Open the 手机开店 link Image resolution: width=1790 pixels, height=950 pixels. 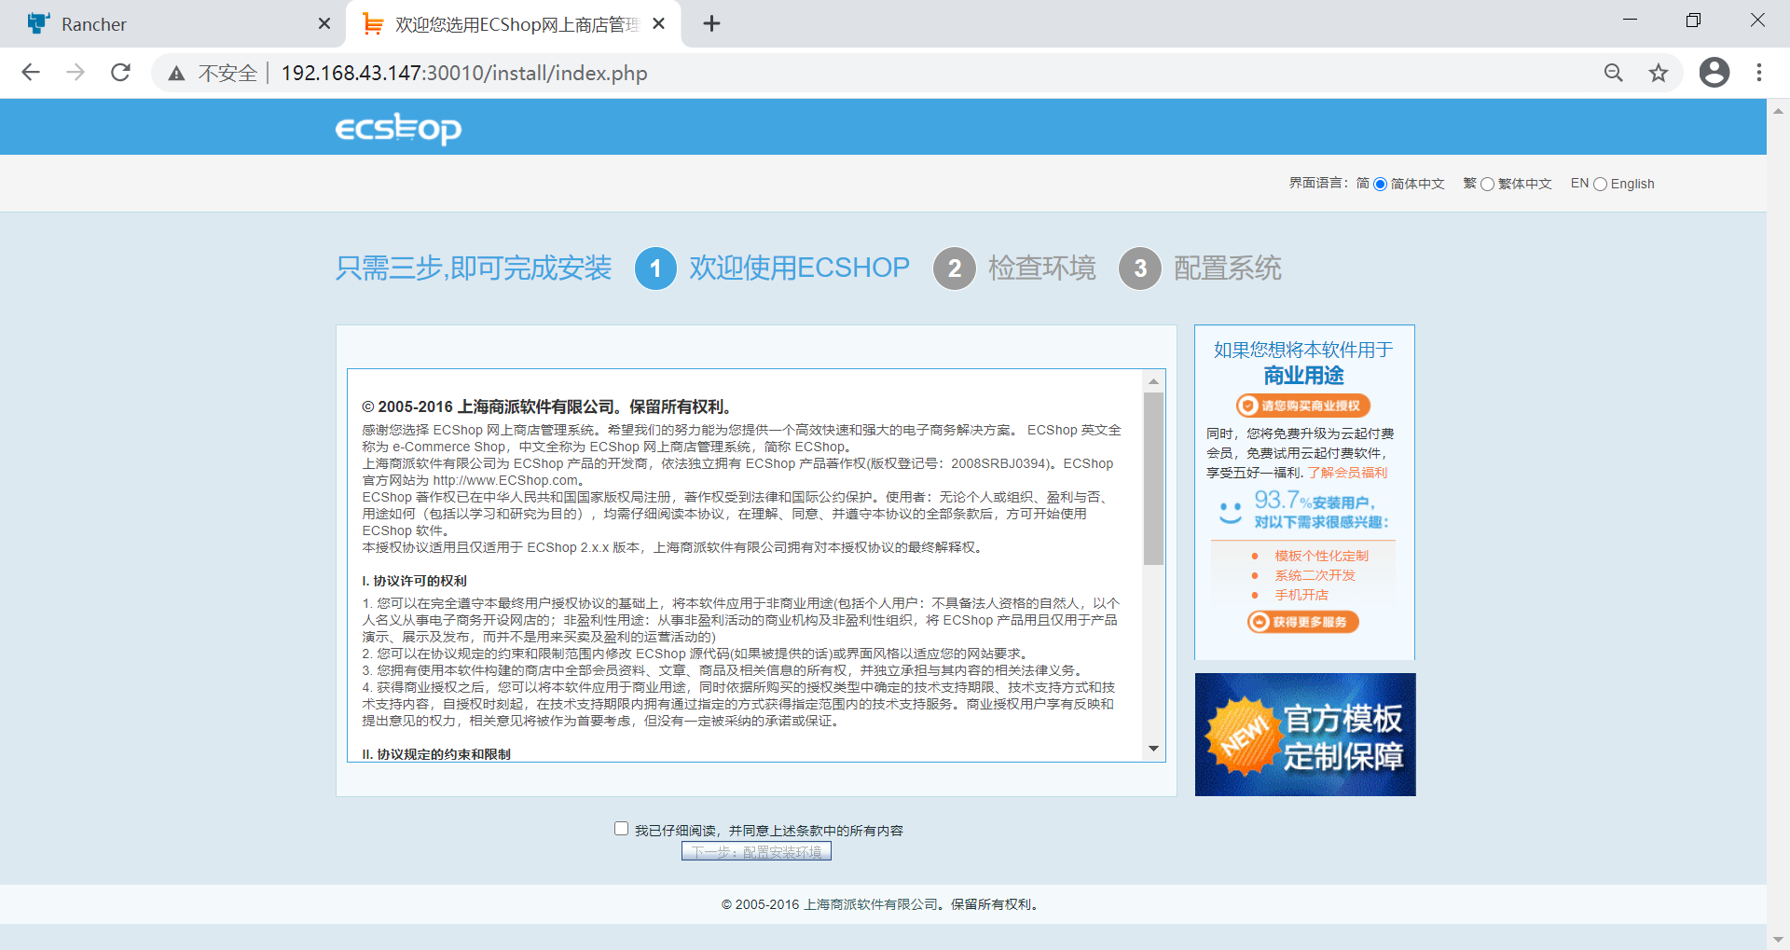pyautogui.click(x=1301, y=595)
